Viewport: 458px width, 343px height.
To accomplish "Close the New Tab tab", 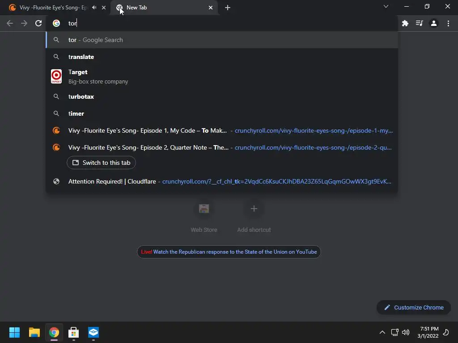I will click(211, 8).
